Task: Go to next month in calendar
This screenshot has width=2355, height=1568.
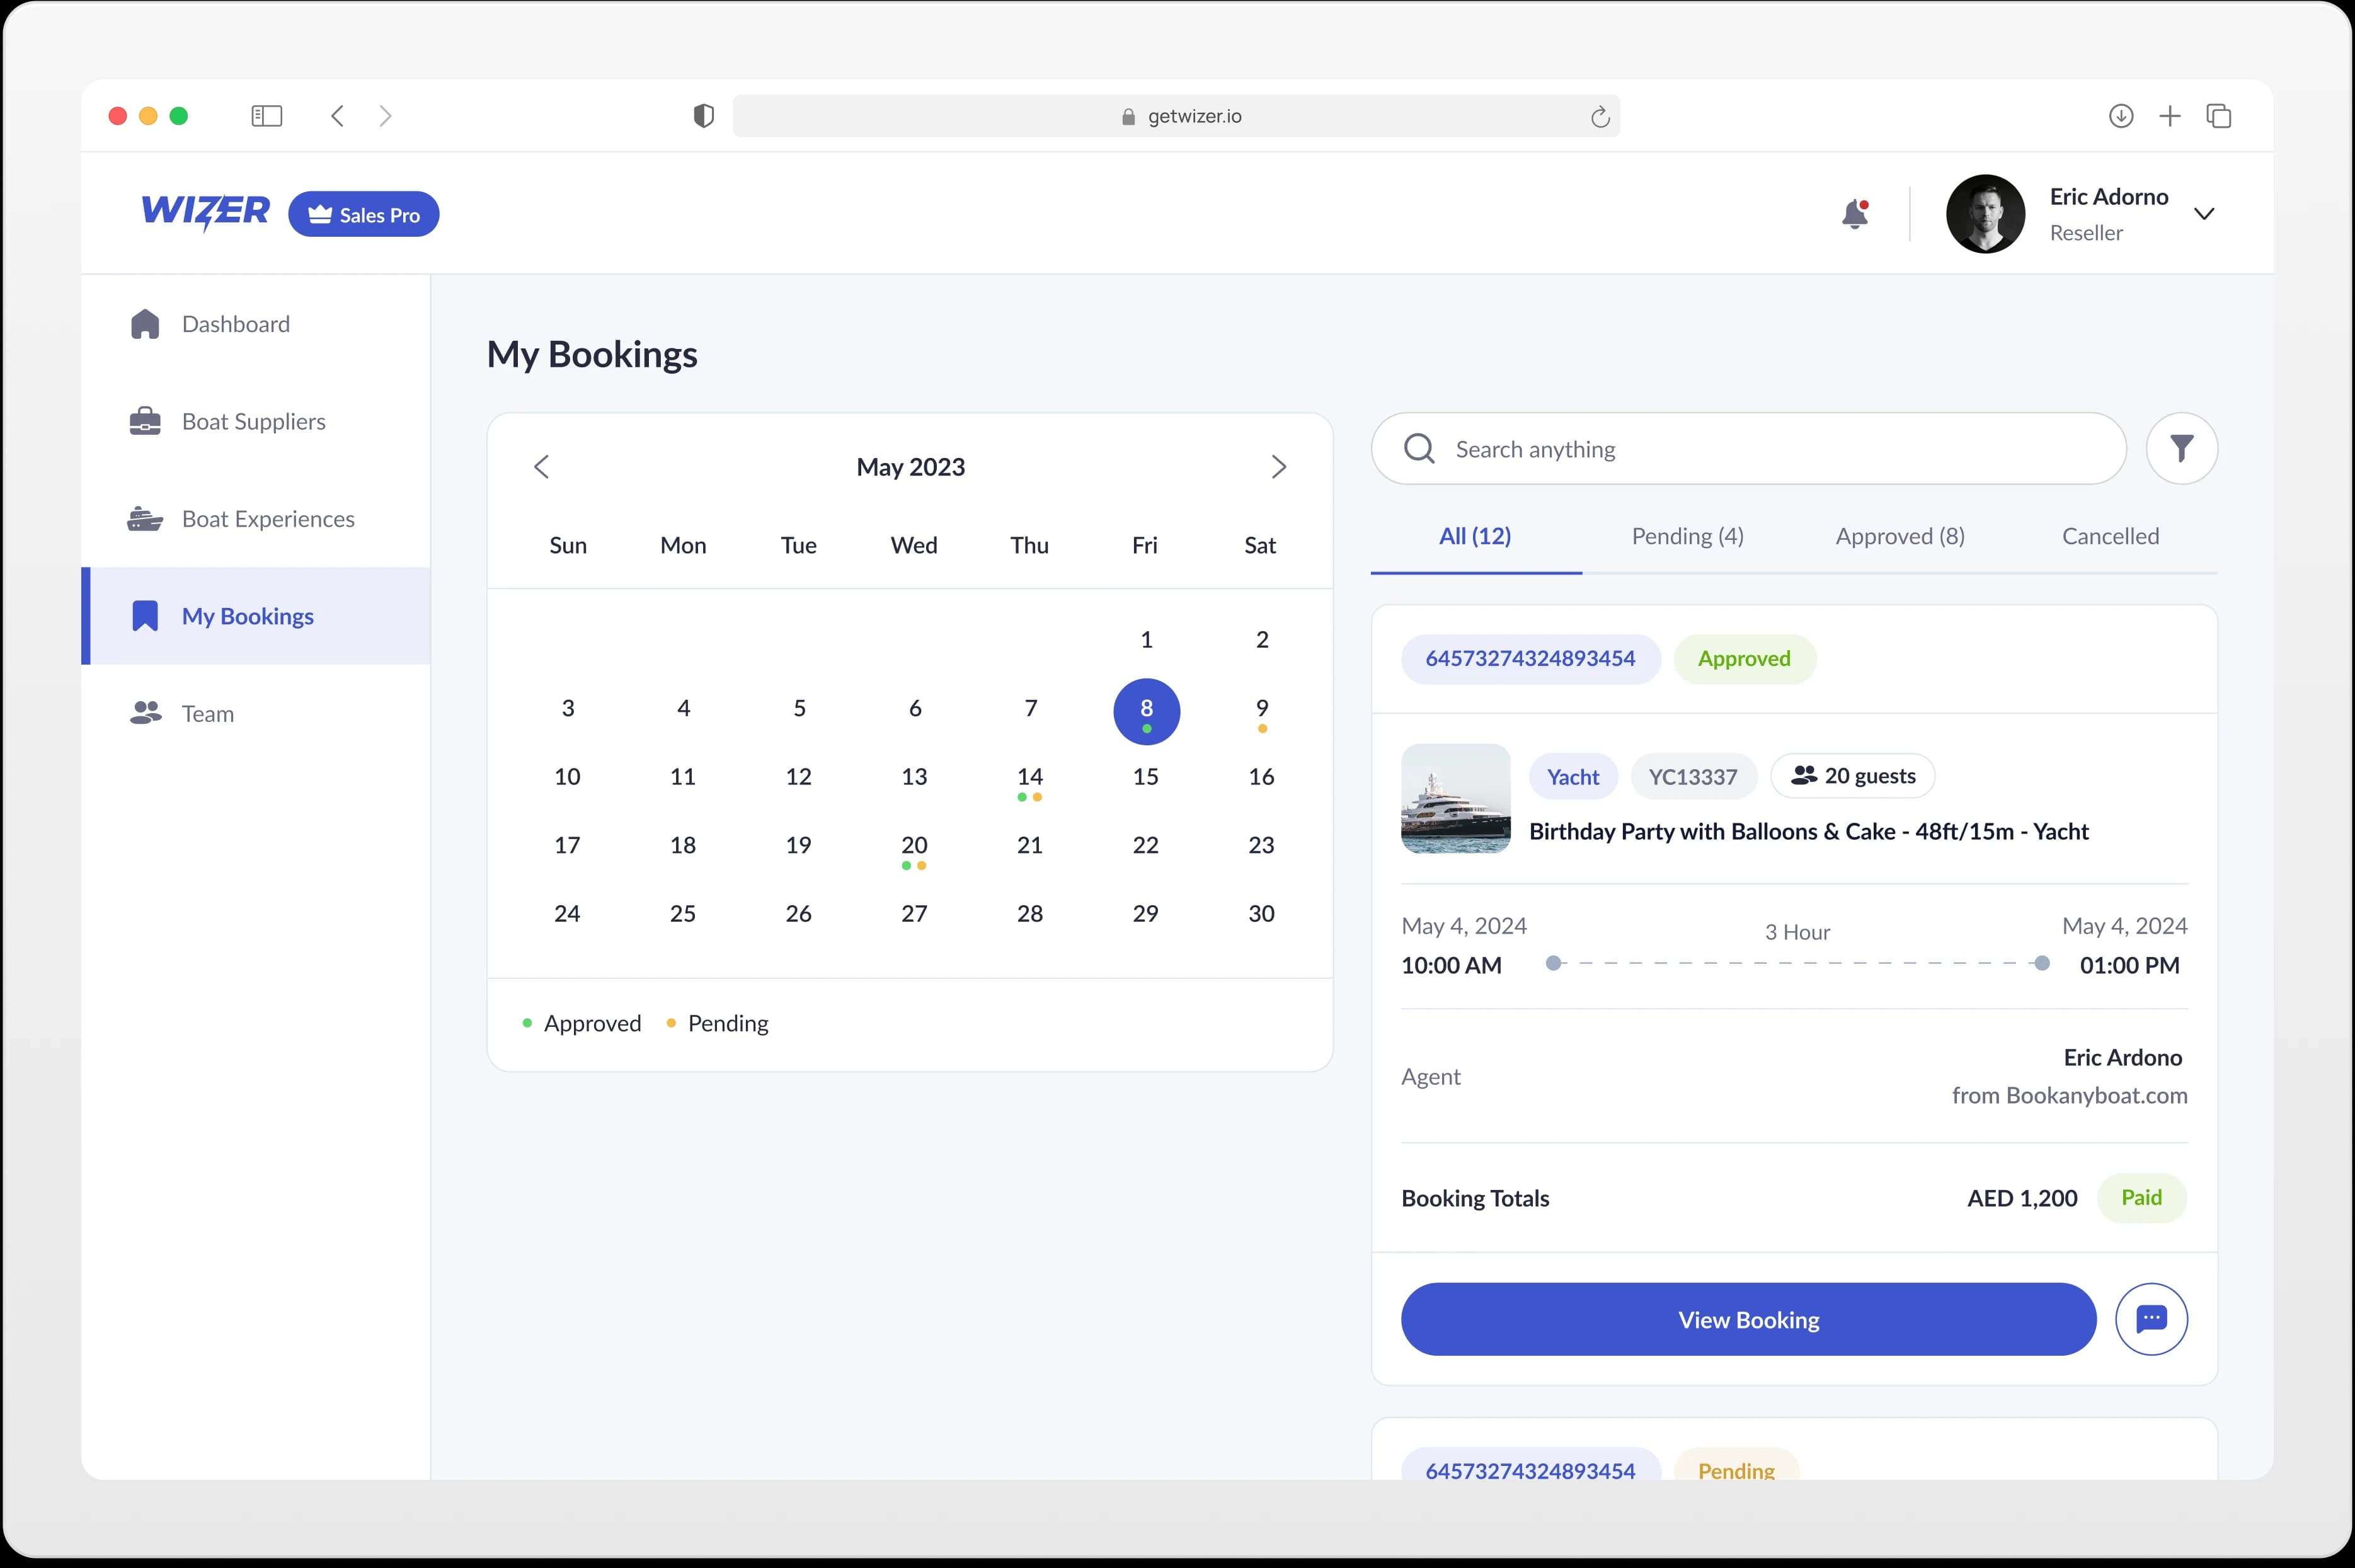Action: [x=1278, y=467]
